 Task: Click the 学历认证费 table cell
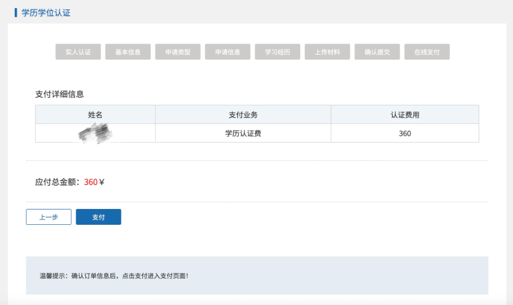[243, 133]
